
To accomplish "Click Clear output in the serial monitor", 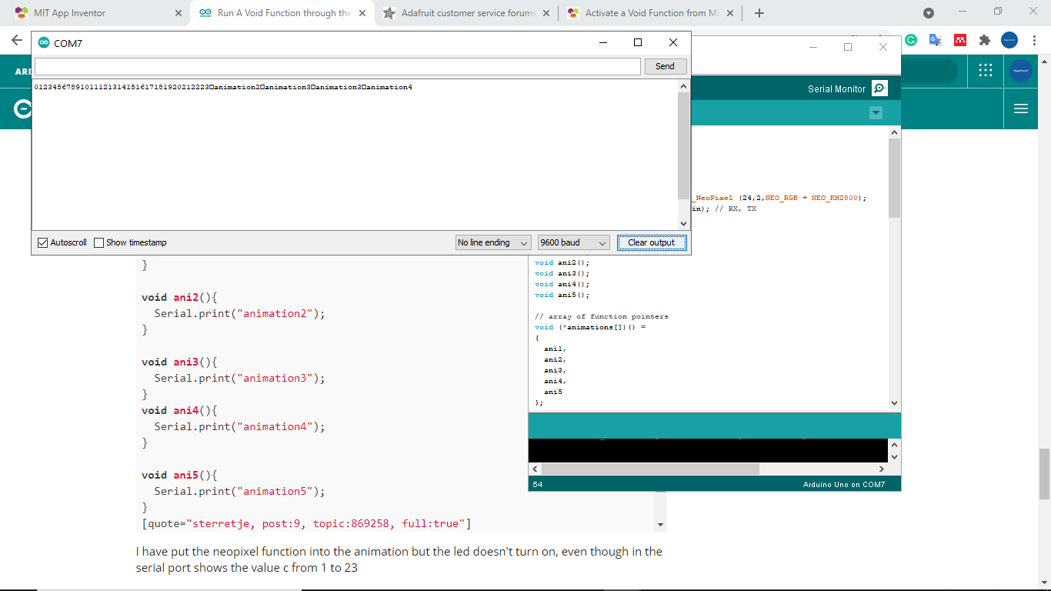I will [651, 242].
